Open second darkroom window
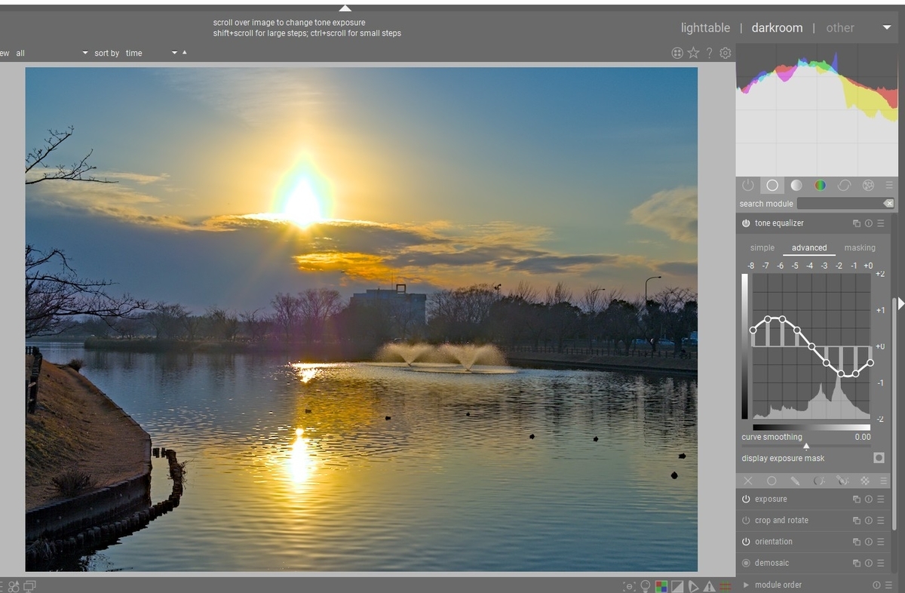905x593 pixels. (29, 586)
